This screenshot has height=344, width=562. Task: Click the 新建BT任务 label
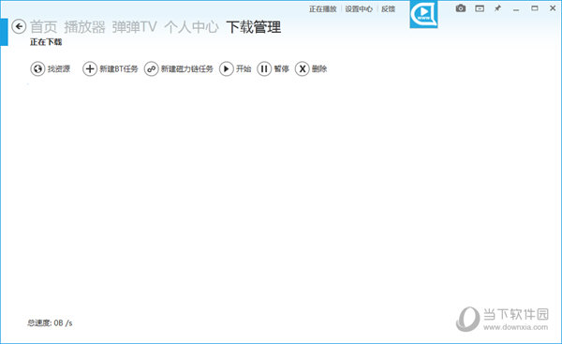click(x=119, y=68)
